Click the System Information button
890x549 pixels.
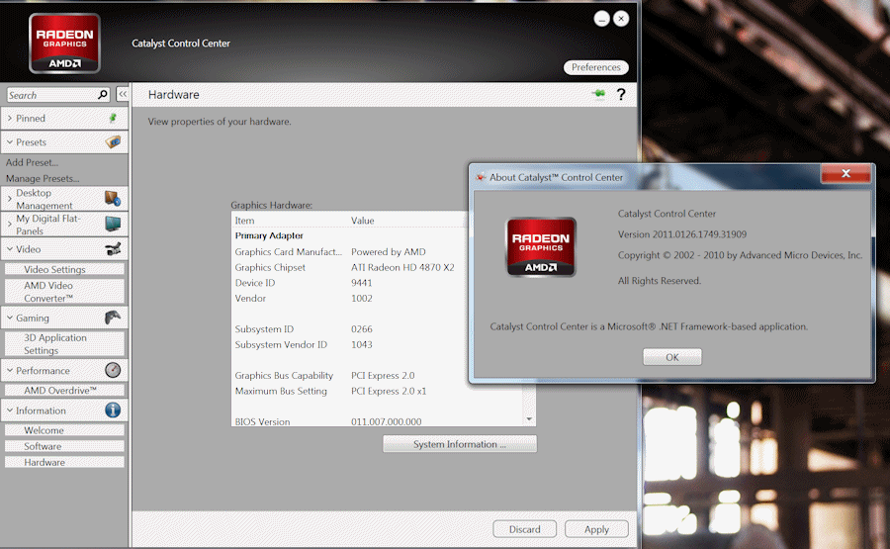point(459,444)
